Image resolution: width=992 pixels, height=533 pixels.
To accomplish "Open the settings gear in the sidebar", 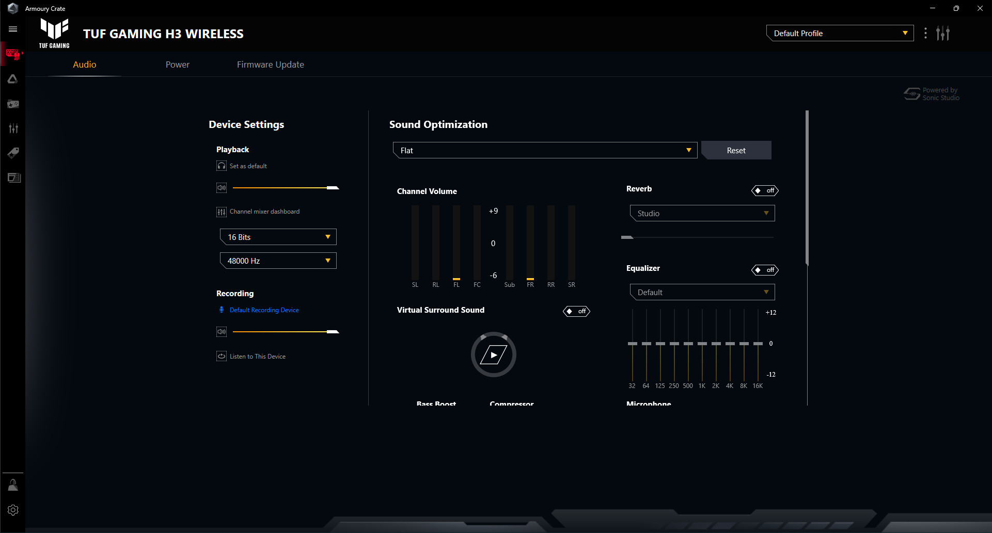I will pyautogui.click(x=13, y=510).
